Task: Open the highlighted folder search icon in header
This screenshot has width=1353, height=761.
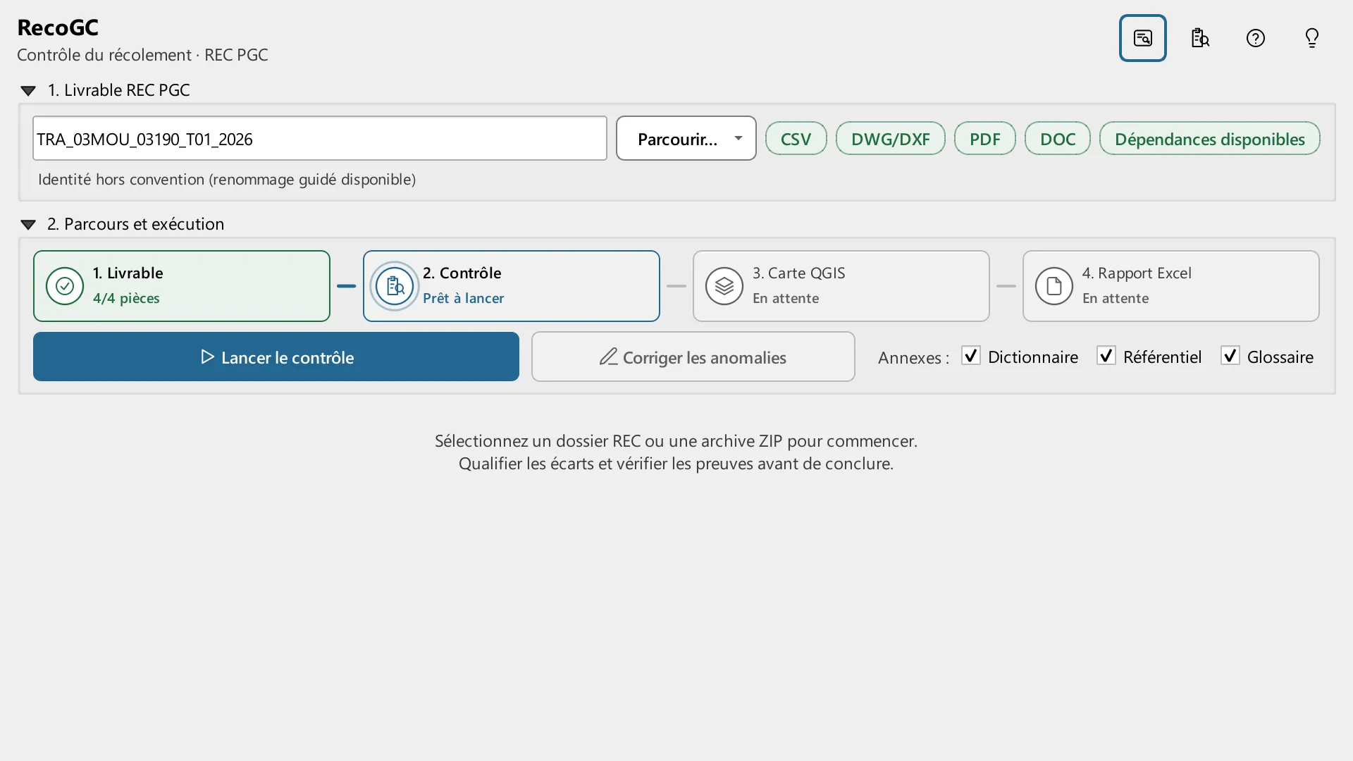Action: point(1142,38)
